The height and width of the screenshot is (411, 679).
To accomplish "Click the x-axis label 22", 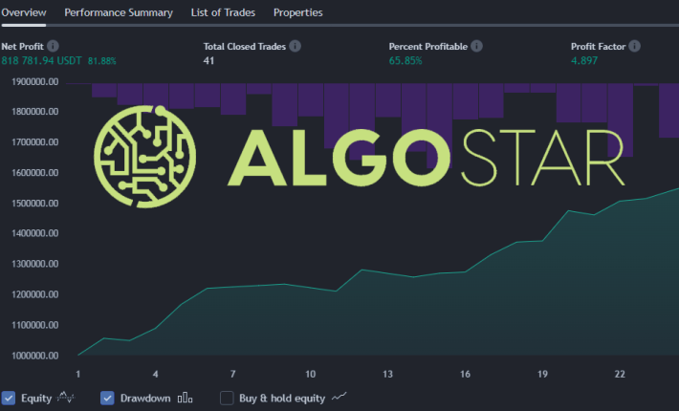I will pos(620,374).
